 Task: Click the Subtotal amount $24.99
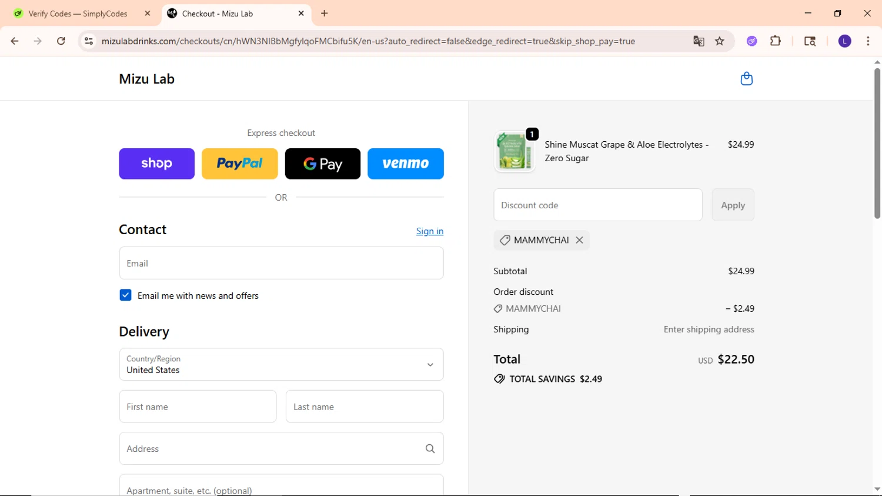click(741, 271)
